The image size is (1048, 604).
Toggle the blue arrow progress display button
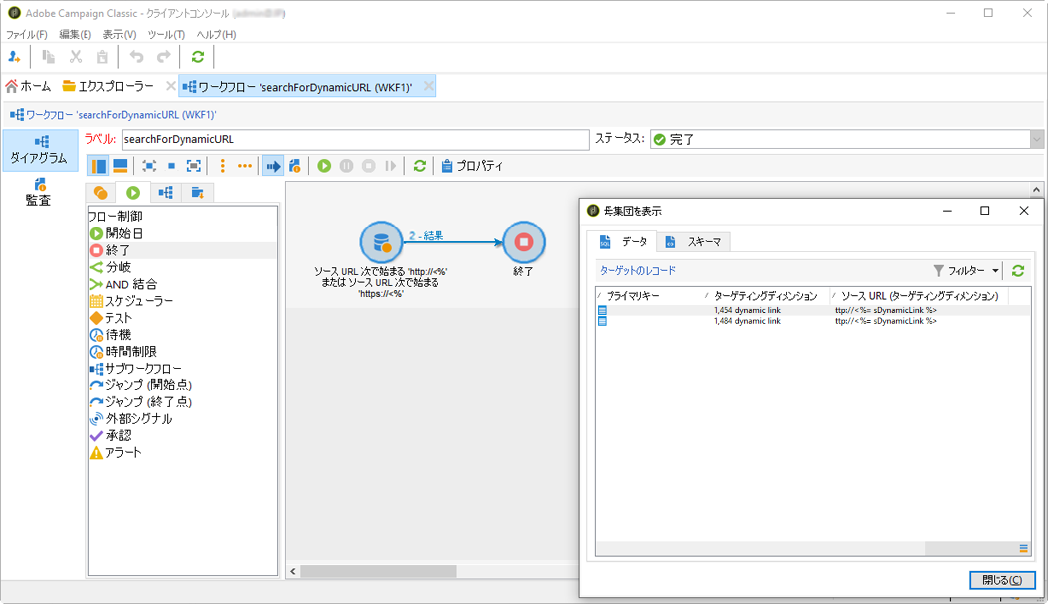273,166
